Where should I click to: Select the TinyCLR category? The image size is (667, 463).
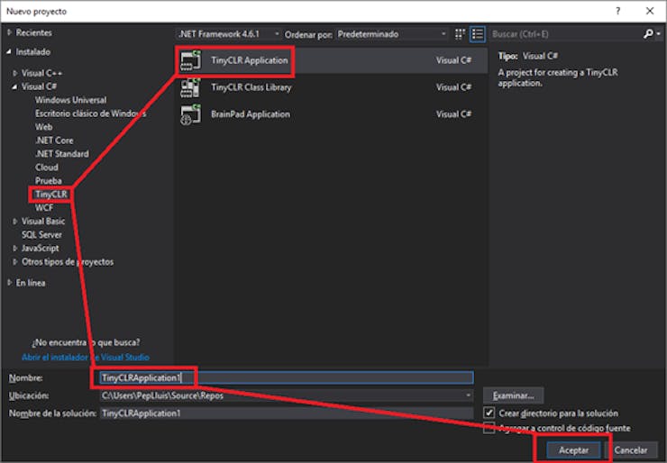pyautogui.click(x=51, y=195)
